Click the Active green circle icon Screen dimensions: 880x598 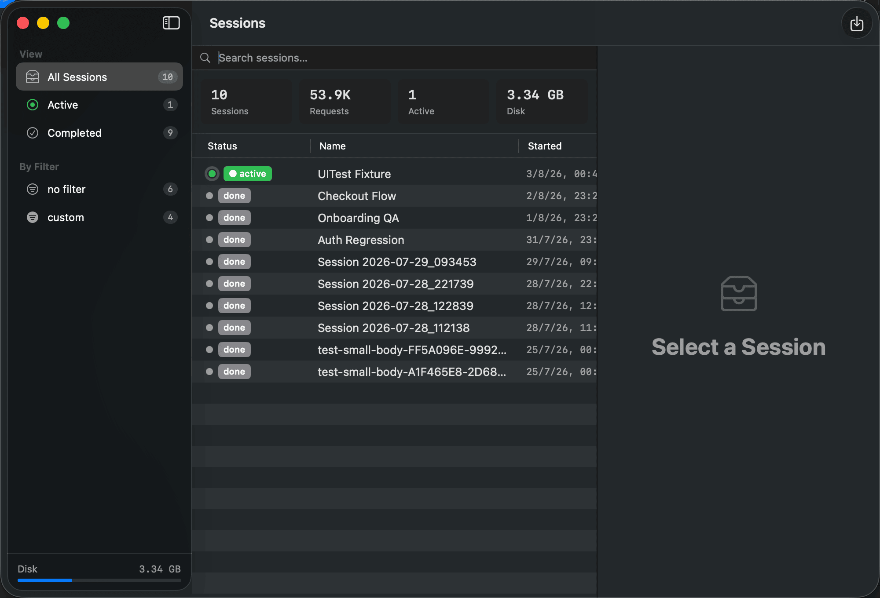point(33,105)
